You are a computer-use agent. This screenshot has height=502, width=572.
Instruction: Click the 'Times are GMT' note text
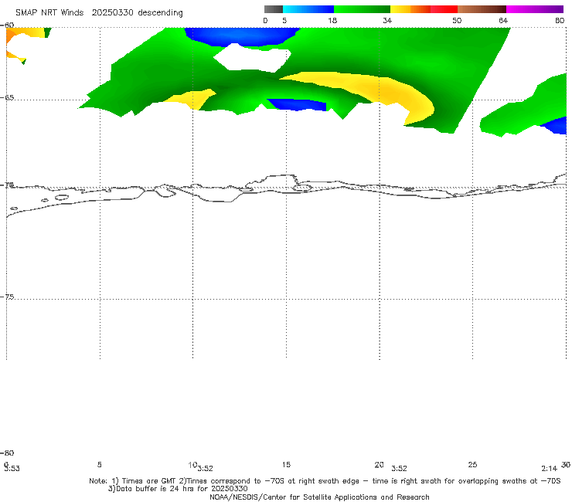coord(149,481)
